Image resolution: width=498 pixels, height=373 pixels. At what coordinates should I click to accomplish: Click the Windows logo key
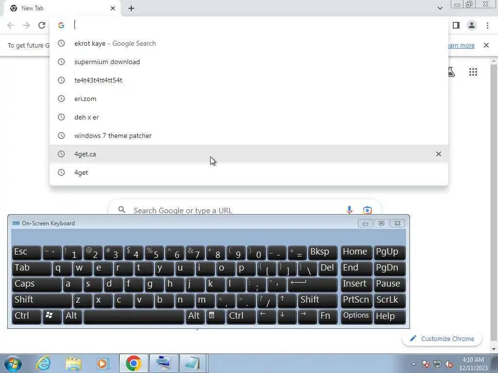(52, 317)
